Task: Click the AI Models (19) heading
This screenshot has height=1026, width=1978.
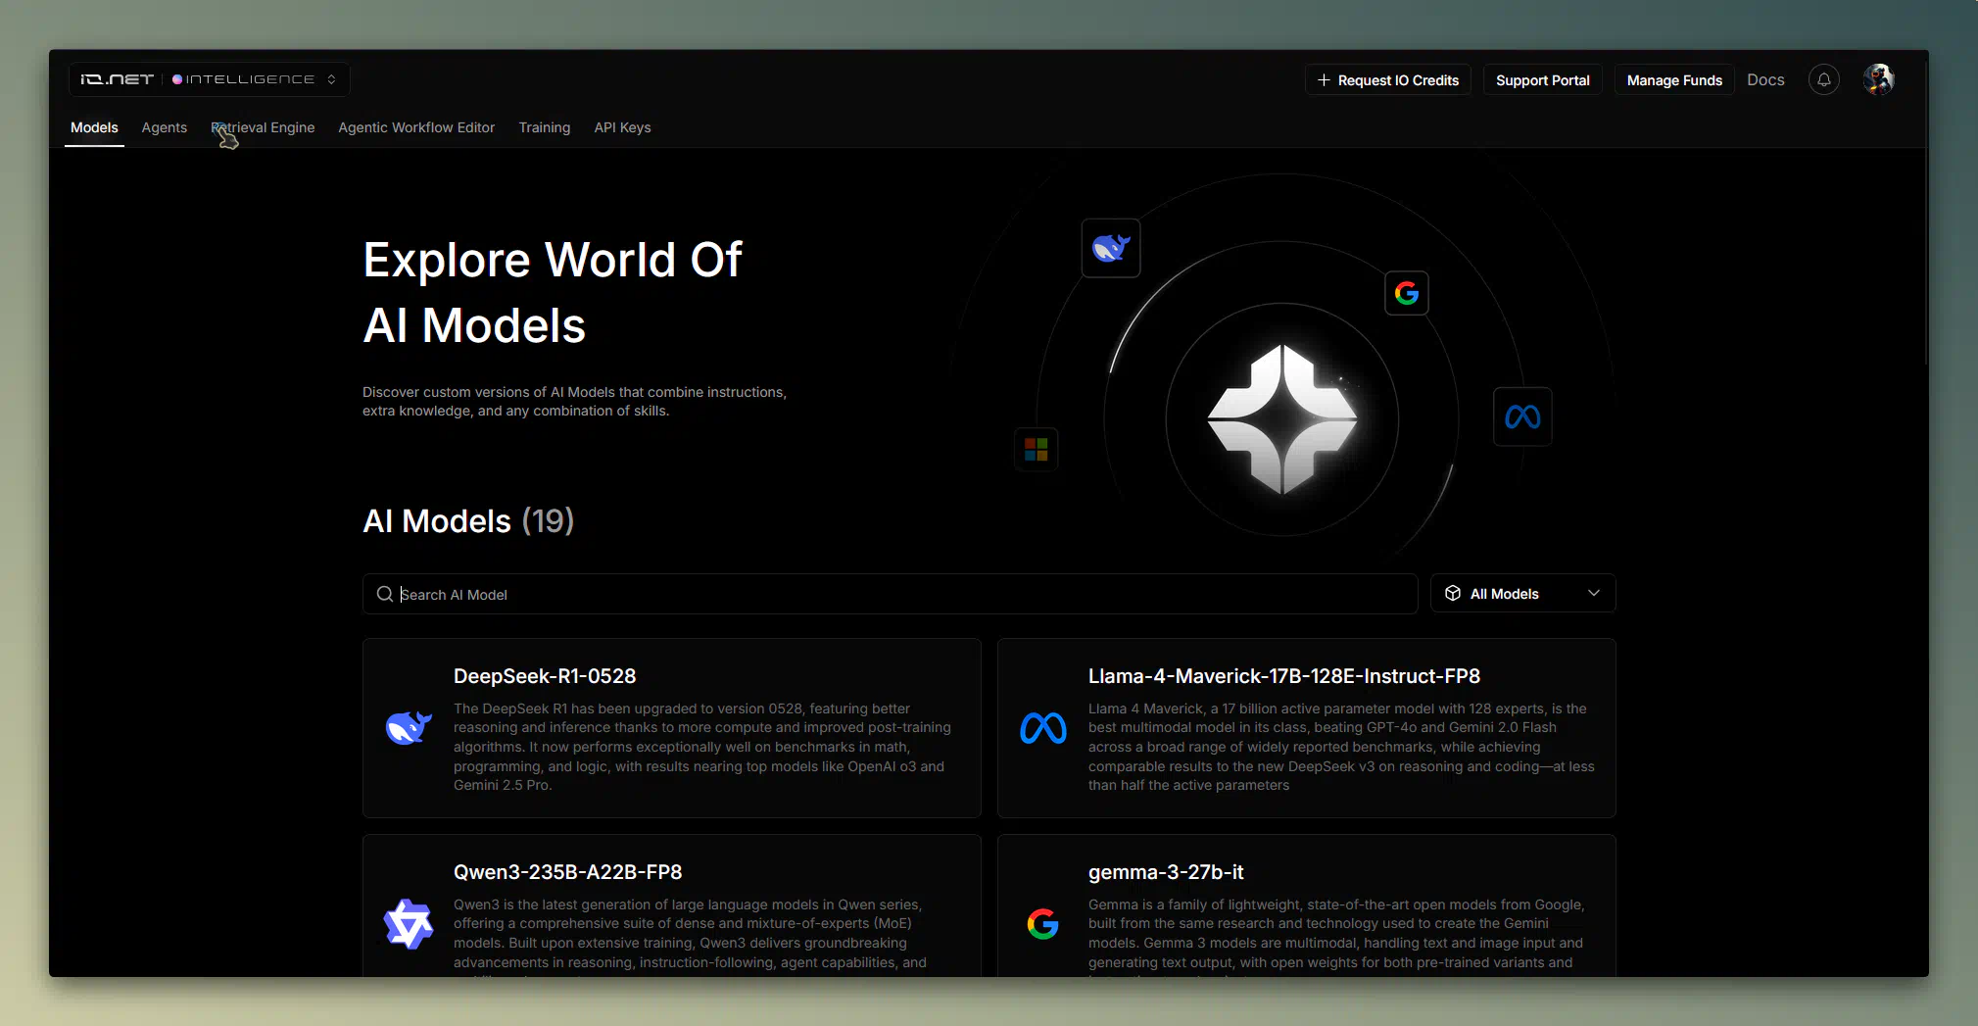Action: [x=468, y=521]
